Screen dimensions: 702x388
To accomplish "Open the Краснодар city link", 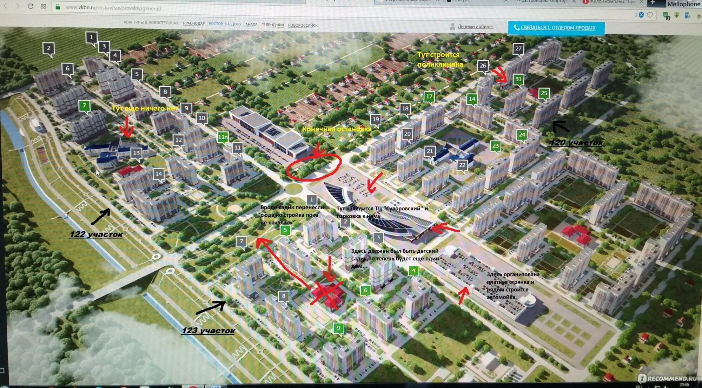I will coord(194,23).
